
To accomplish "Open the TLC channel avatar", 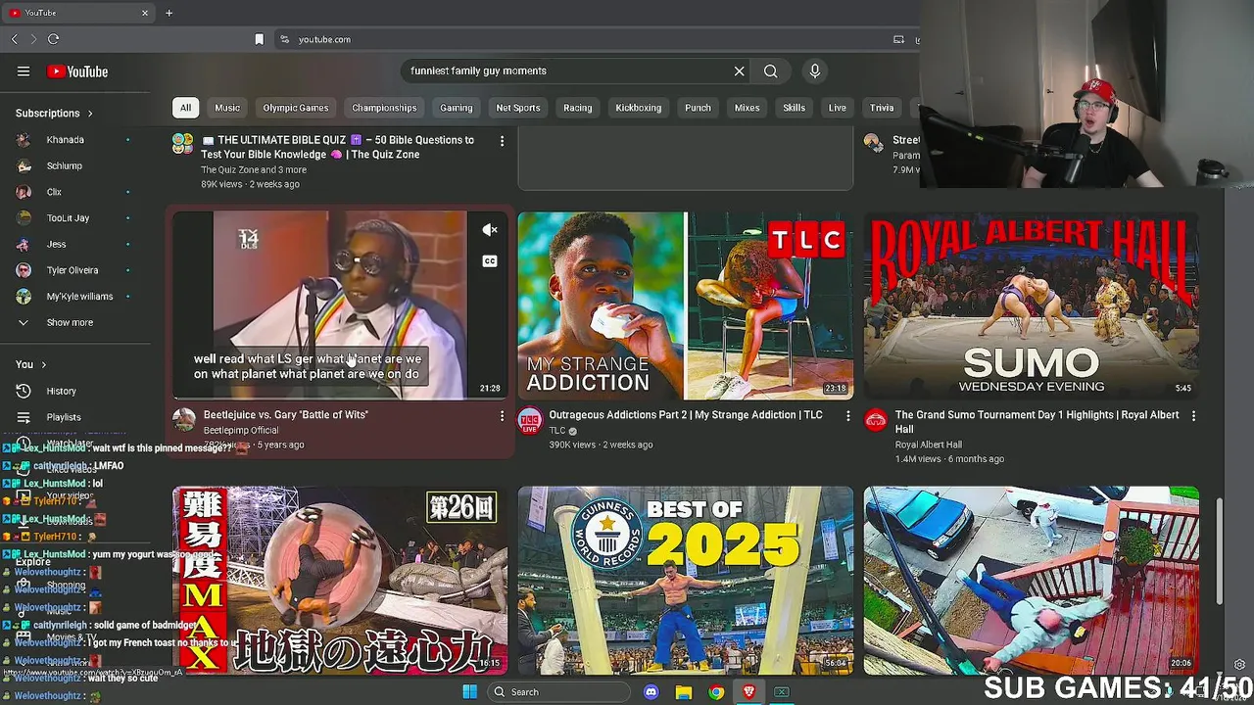I will pyautogui.click(x=529, y=421).
